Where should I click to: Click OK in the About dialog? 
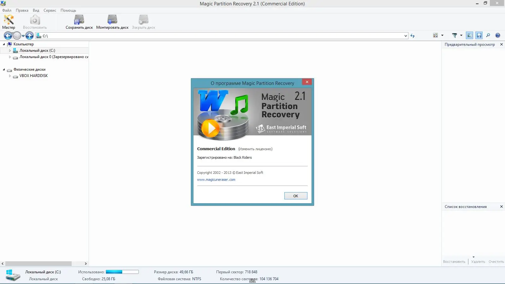click(x=296, y=196)
